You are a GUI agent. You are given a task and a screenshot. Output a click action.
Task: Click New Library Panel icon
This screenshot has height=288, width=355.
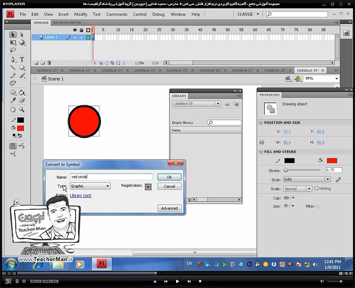(236, 104)
